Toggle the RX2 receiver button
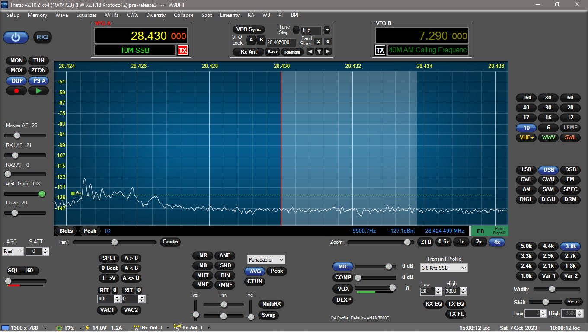588x332 pixels. [42, 37]
